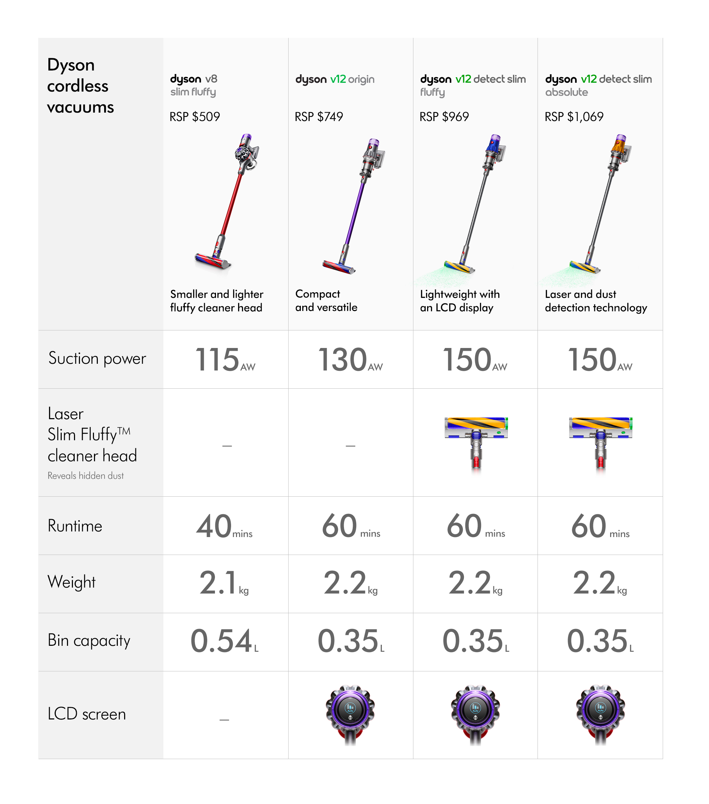The image size is (709, 804).
Task: Click the Dyson cordless vacuums heading
Action: coord(80,86)
